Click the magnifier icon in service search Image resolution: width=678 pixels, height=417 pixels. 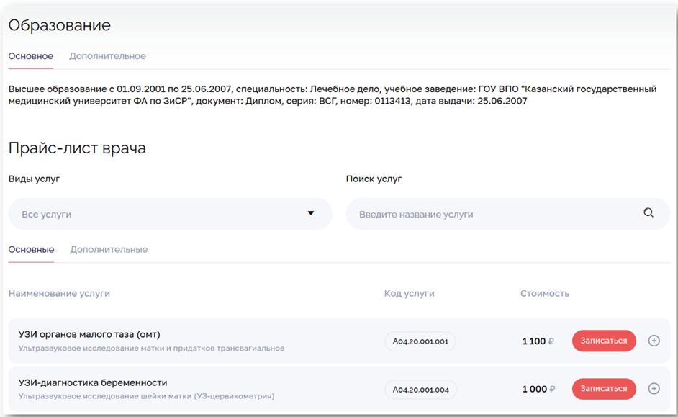tap(648, 212)
